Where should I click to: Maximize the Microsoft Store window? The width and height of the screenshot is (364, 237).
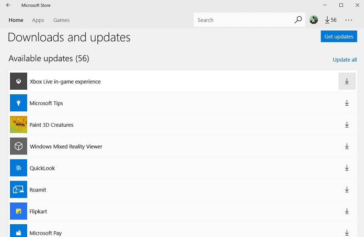(x=341, y=5)
